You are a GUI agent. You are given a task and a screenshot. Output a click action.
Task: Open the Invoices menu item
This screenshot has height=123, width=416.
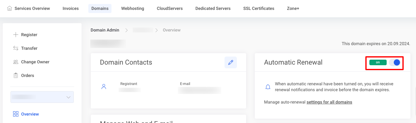(71, 8)
